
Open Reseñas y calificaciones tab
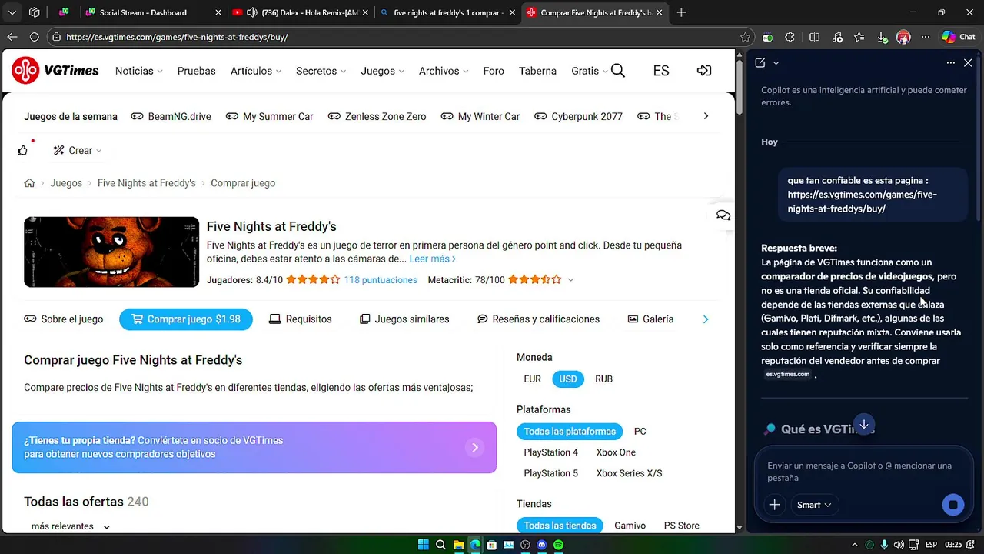(x=538, y=319)
